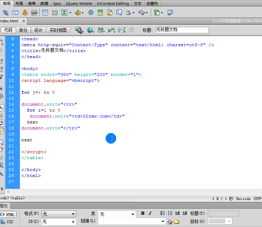Refresh the design view
Image resolution: width=262 pixels, height=227 pixels.
pos(132,30)
